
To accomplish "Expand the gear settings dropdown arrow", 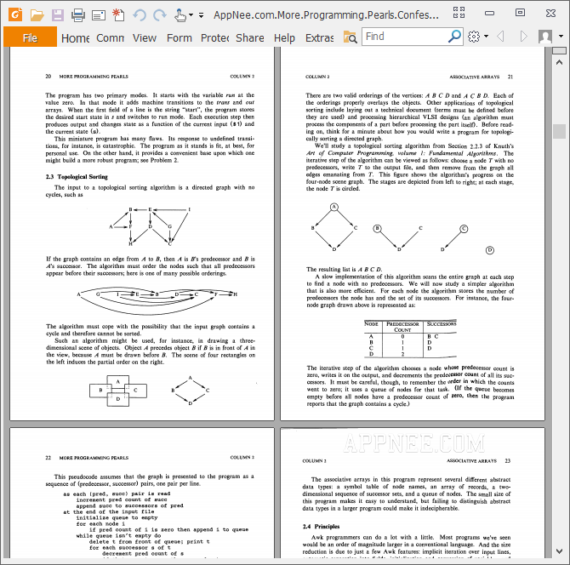I will (487, 37).
